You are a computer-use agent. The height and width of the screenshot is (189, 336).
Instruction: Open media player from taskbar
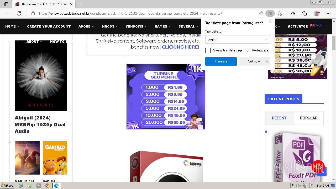tap(39, 186)
